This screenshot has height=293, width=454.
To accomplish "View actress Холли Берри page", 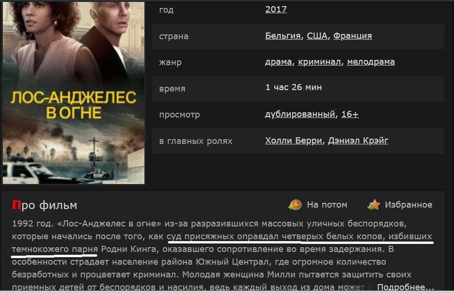I will pos(294,141).
